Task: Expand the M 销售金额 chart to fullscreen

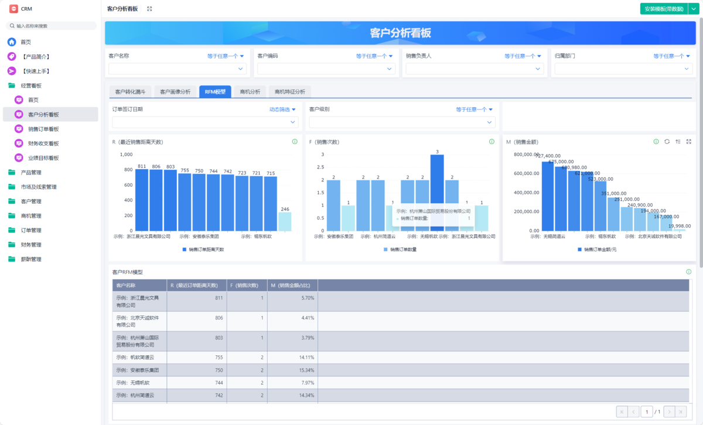Action: tap(688, 142)
